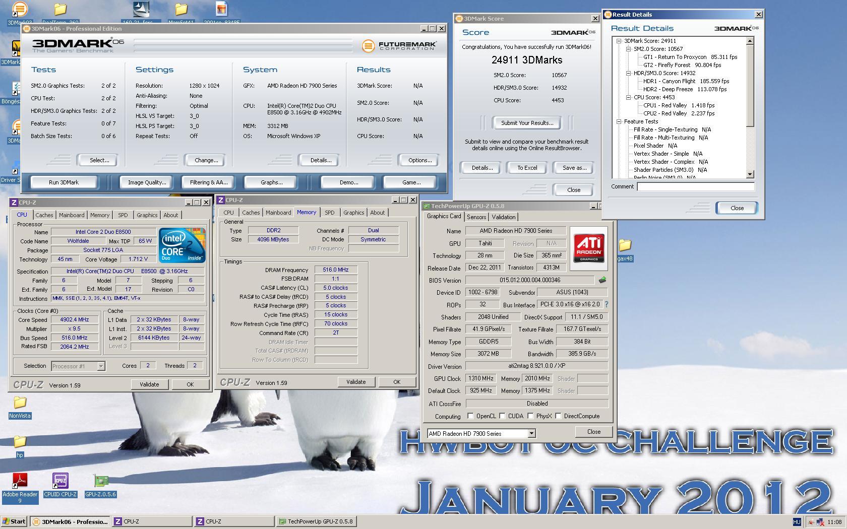Open the Processor #1 selection dropdown

[101, 366]
